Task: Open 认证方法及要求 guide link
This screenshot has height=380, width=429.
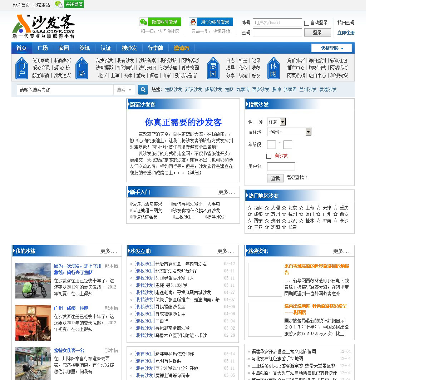Action: [147, 204]
